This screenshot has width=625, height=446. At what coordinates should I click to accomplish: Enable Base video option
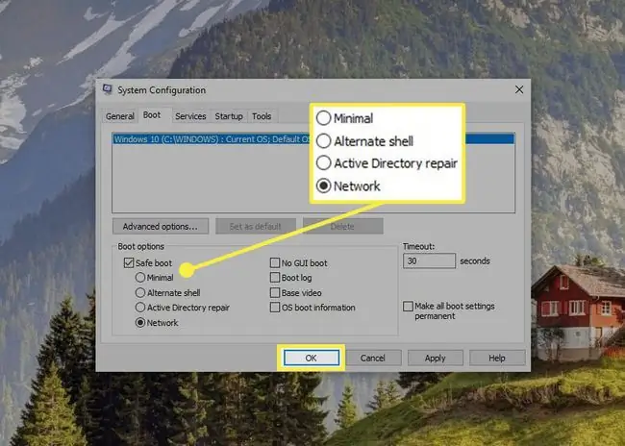(275, 292)
